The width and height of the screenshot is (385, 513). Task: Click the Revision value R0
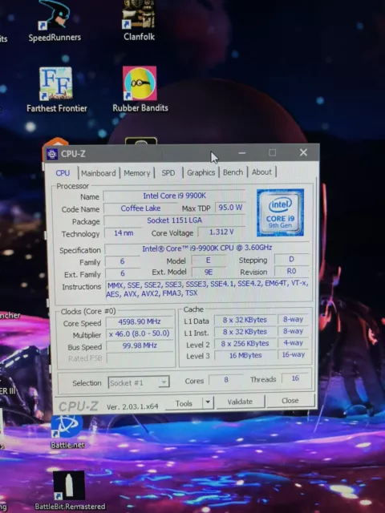[291, 271]
